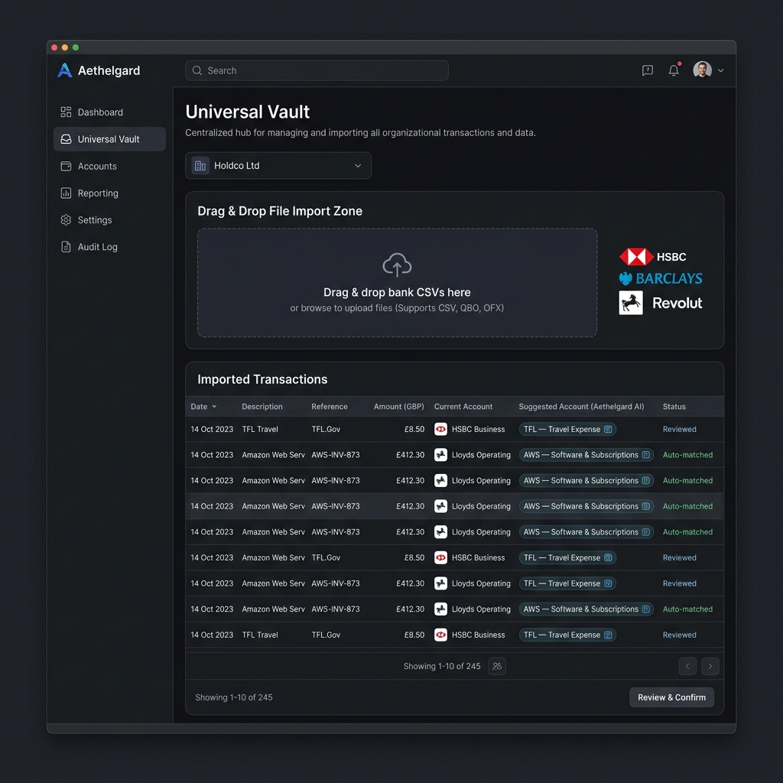Open the help chat icon in the header
This screenshot has height=783, width=783.
648,70
